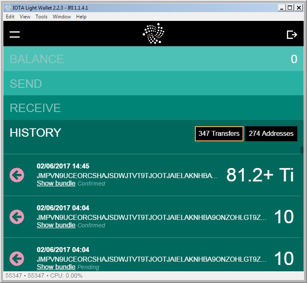Click the balance value 0
This screenshot has height=283, width=307.
pos(294,59)
